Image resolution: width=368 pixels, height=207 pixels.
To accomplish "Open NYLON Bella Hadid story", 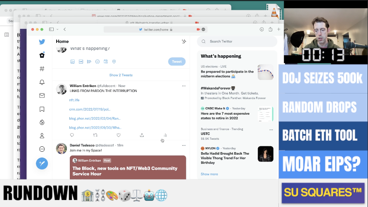I will tap(237, 155).
